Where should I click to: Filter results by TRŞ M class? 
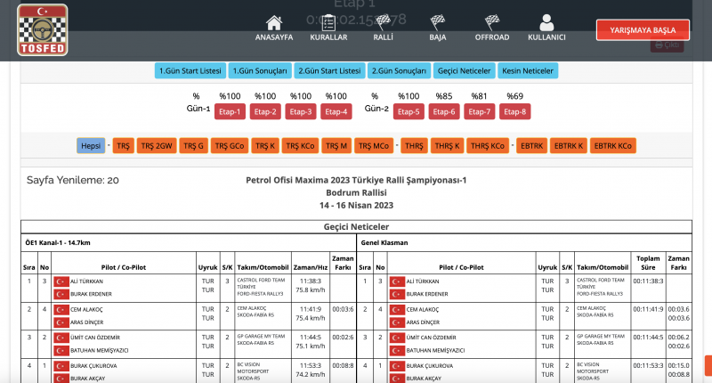pos(336,146)
